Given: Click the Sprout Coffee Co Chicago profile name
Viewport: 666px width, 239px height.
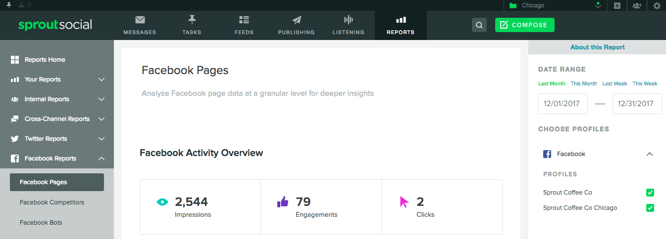Looking at the screenshot, I should [580, 208].
